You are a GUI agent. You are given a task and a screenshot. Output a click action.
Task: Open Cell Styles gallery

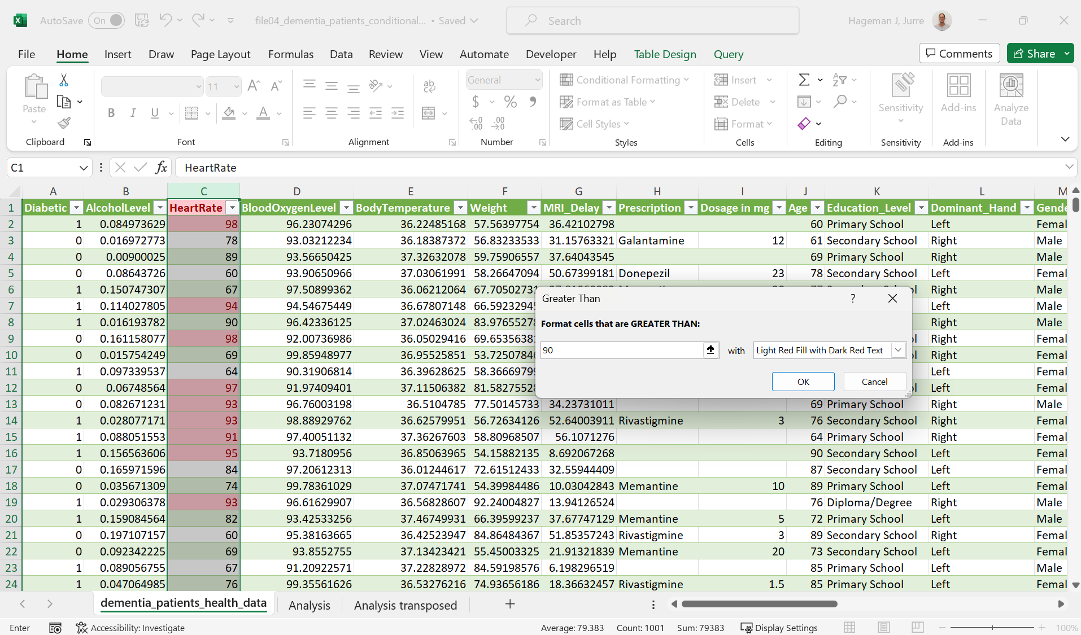coord(594,124)
